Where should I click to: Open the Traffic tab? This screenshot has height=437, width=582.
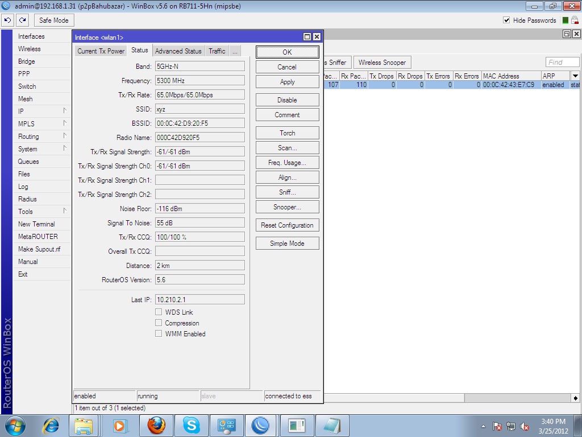217,51
